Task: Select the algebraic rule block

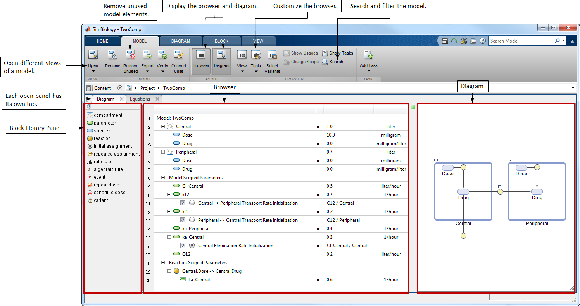Action: [x=105, y=169]
